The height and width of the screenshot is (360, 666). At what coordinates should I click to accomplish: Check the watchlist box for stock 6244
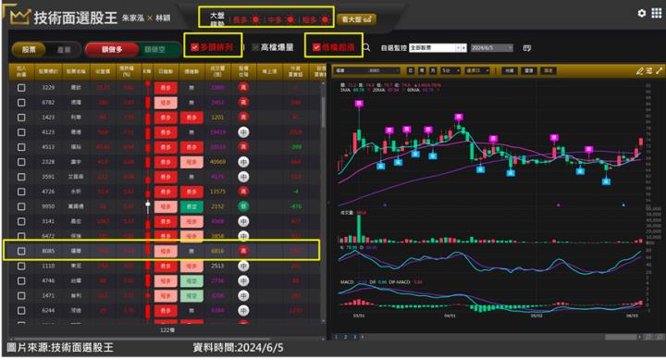pyautogui.click(x=21, y=311)
